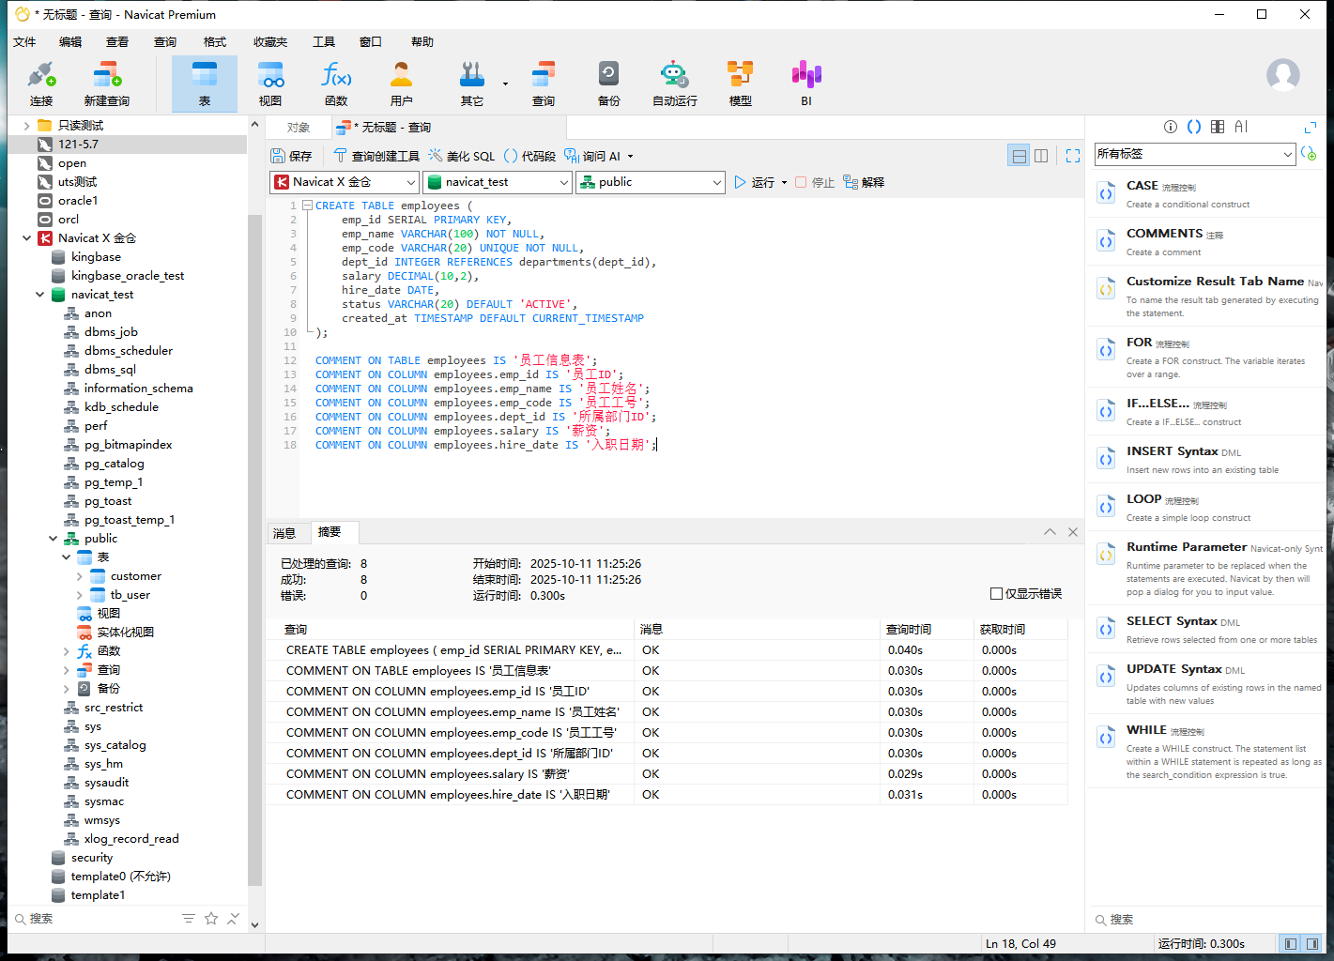Expand the customer table node
Image resolution: width=1334 pixels, height=961 pixels.
(79, 576)
